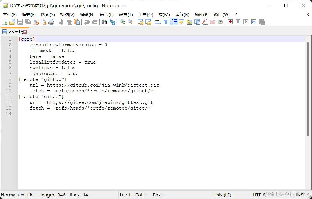Open the 搜索(S) menu
Viewport: 312px width, 199px height.
coord(48,15)
